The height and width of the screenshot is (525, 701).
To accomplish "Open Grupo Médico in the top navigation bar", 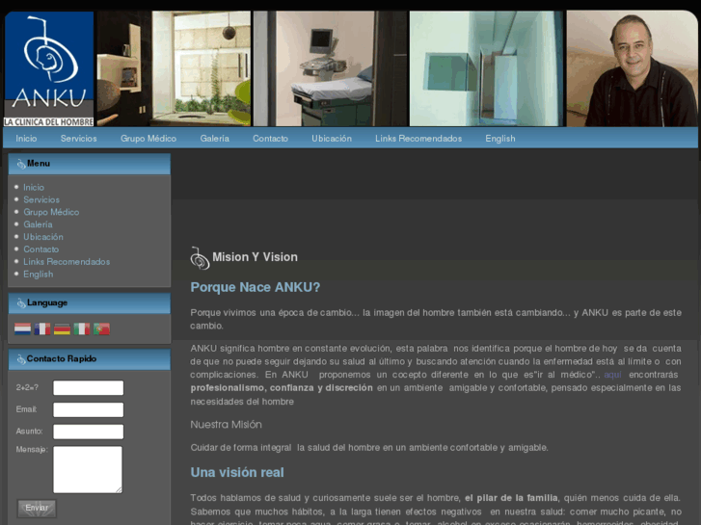I will tap(148, 139).
